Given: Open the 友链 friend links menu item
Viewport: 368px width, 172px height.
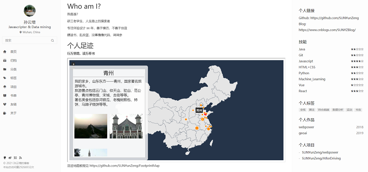Looking at the screenshot, I should click(13, 104).
